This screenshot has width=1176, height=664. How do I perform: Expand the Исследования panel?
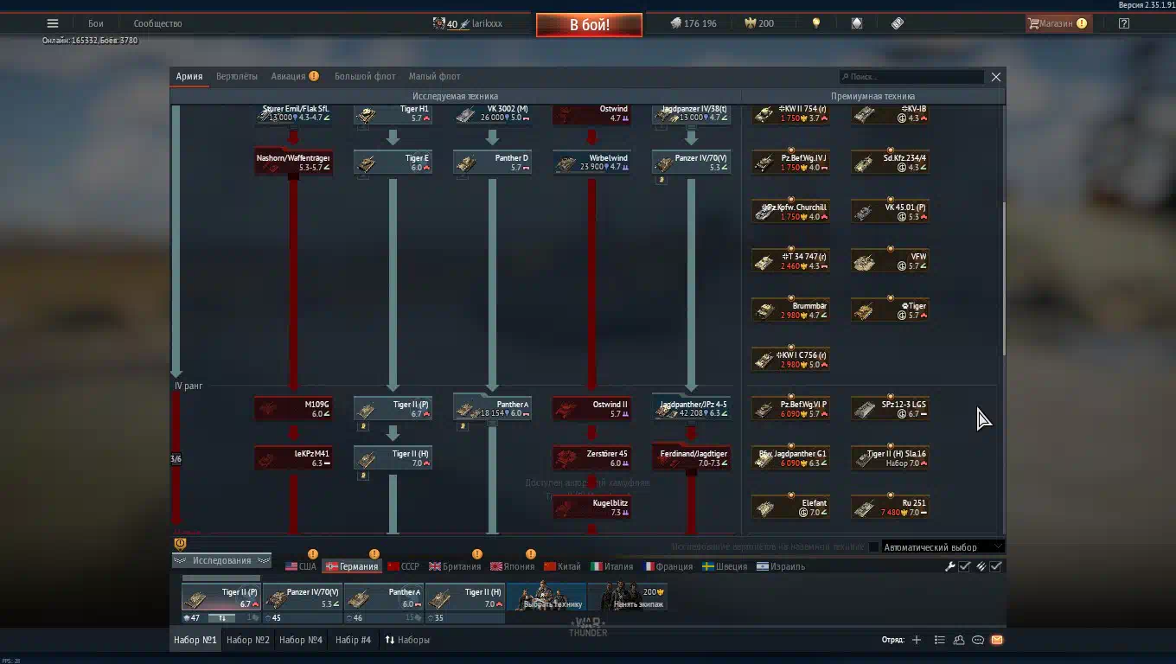pyautogui.click(x=222, y=560)
